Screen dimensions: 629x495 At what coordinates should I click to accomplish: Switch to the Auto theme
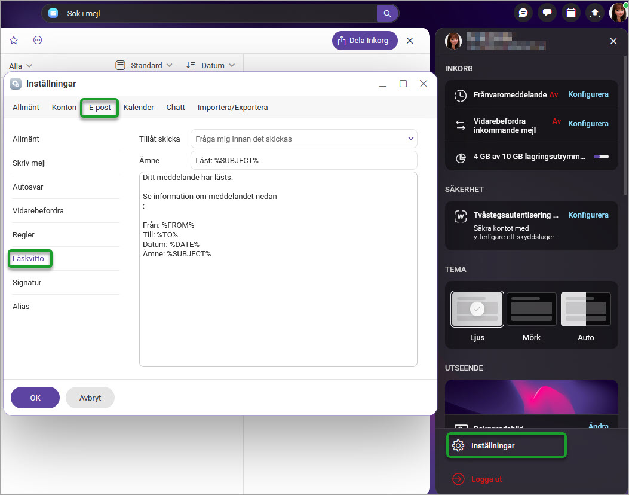click(x=585, y=309)
